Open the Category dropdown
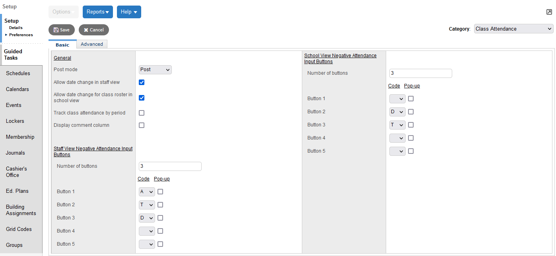The image size is (556, 256). click(514, 29)
